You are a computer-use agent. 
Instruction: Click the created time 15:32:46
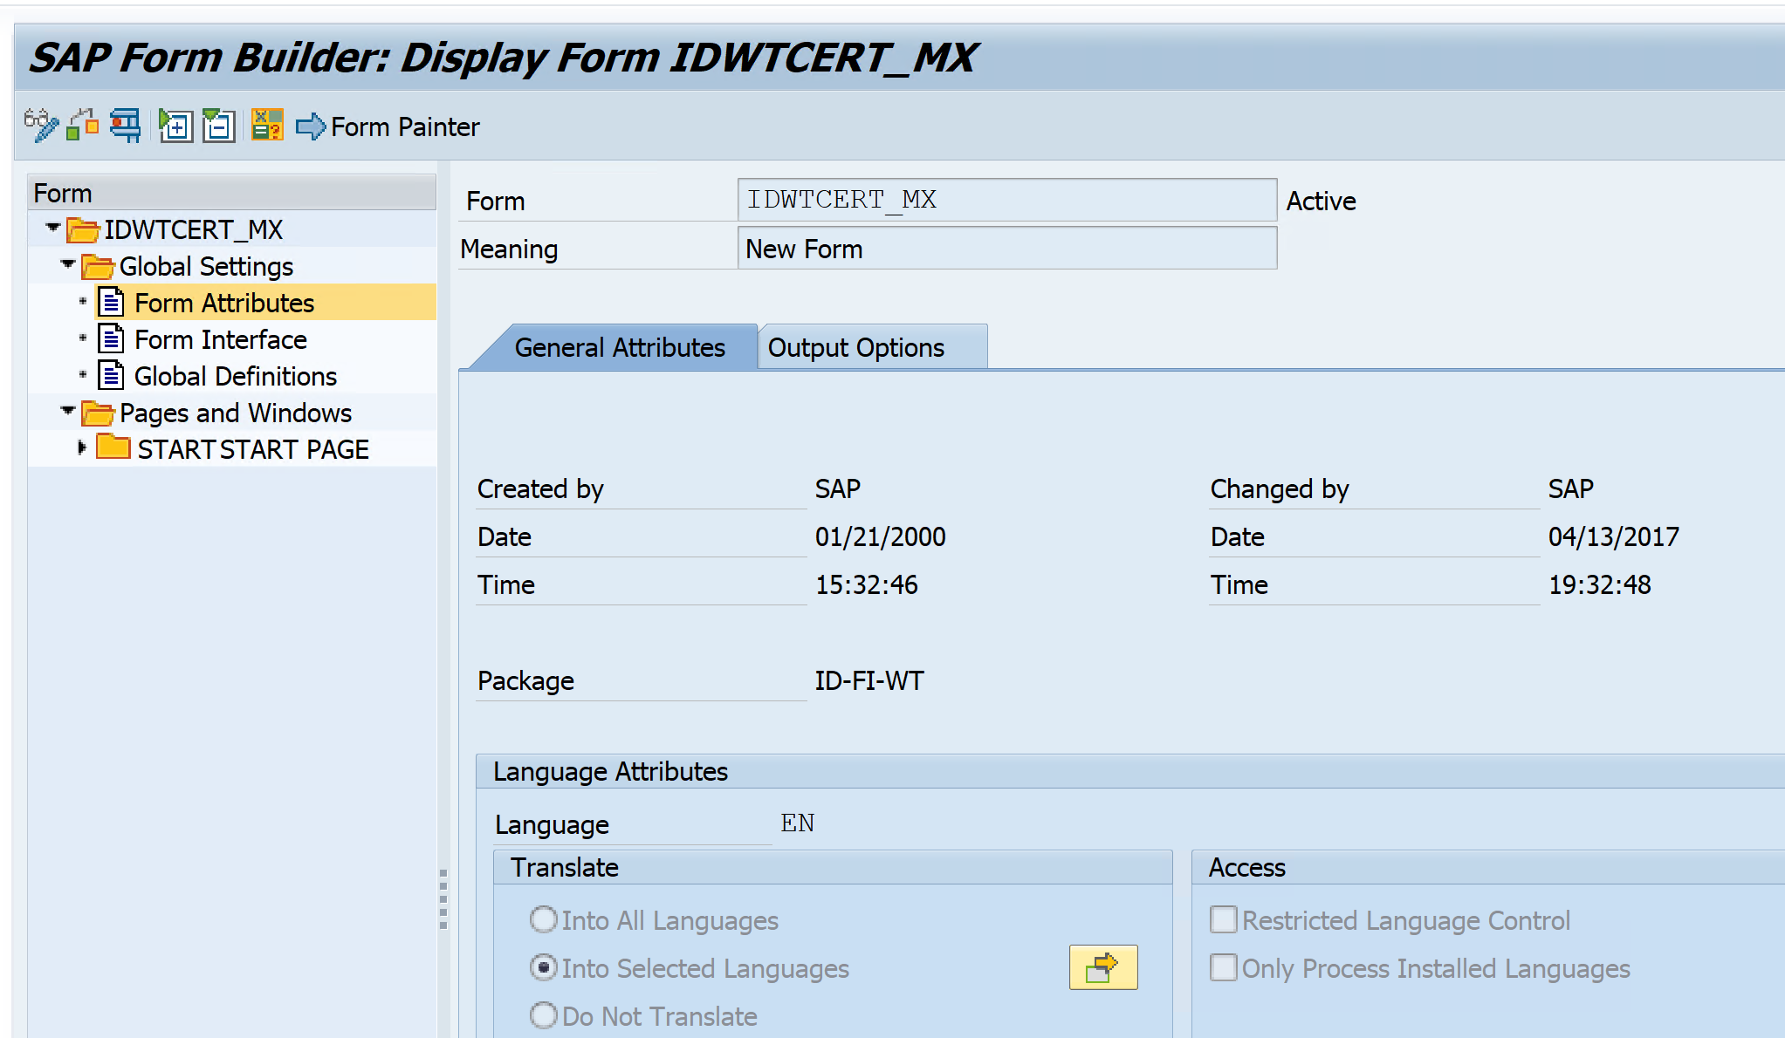pos(867,584)
